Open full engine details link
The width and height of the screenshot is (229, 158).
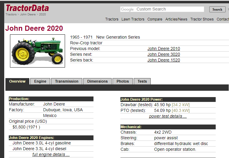coord(51,155)
